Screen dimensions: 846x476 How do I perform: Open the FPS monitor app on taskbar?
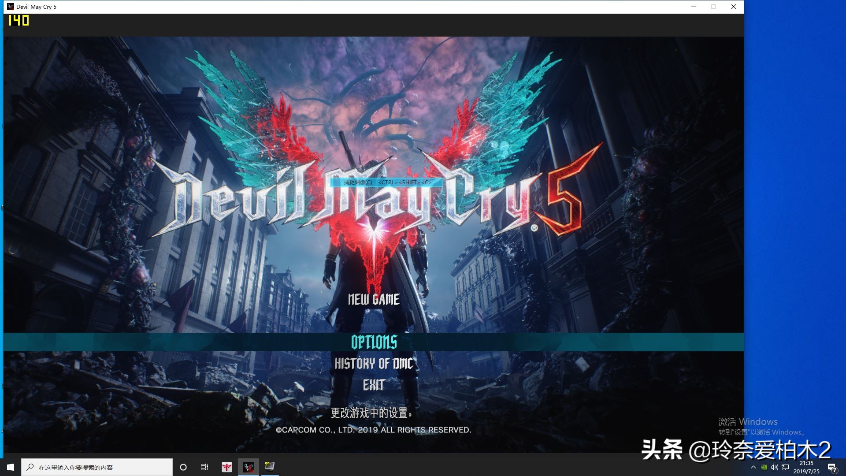click(270, 466)
